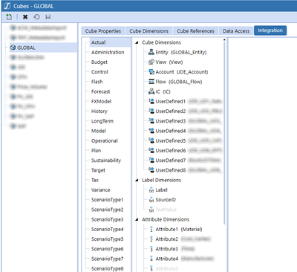297x272 pixels.
Task: Click the dimension tree vertical scrollbar
Action: [x=224, y=134]
